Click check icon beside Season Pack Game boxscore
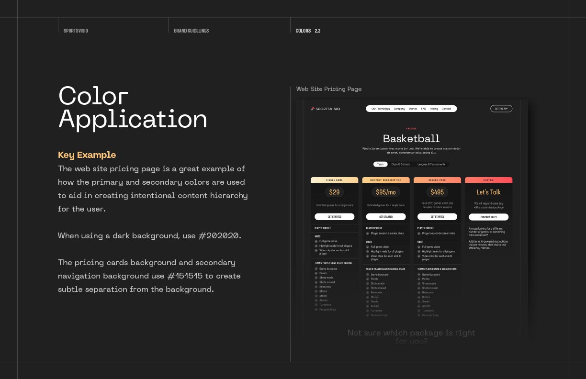The width and height of the screenshot is (586, 379). coord(420,275)
